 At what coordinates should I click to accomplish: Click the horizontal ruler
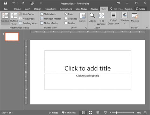point(88,32)
